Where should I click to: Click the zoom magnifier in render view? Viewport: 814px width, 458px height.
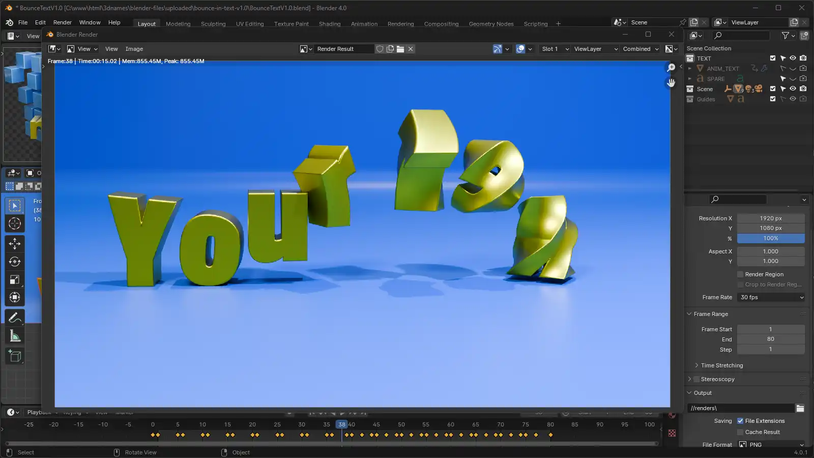tap(671, 68)
